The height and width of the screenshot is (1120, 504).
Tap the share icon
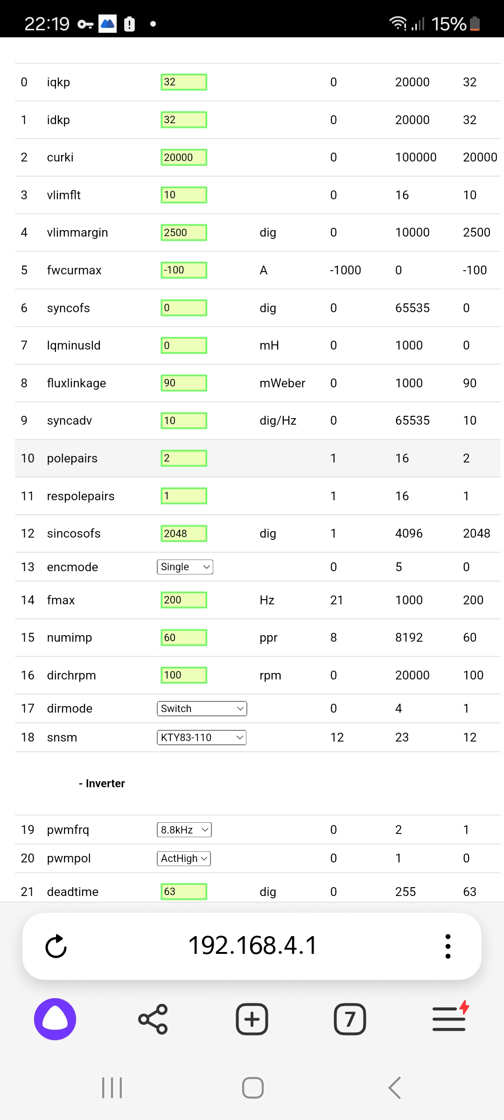point(153,1019)
